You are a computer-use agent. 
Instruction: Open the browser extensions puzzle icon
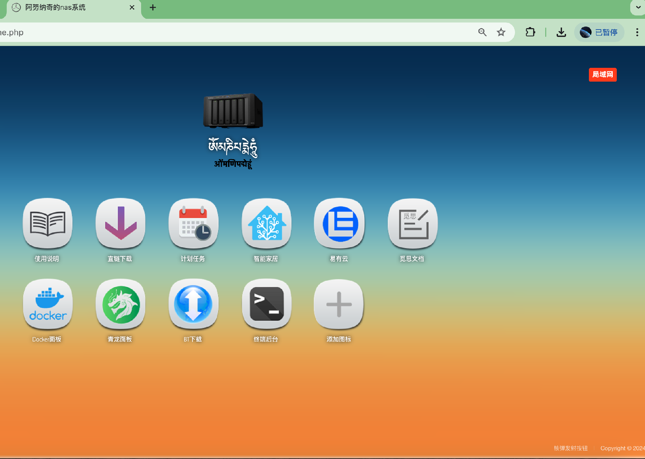click(x=530, y=32)
